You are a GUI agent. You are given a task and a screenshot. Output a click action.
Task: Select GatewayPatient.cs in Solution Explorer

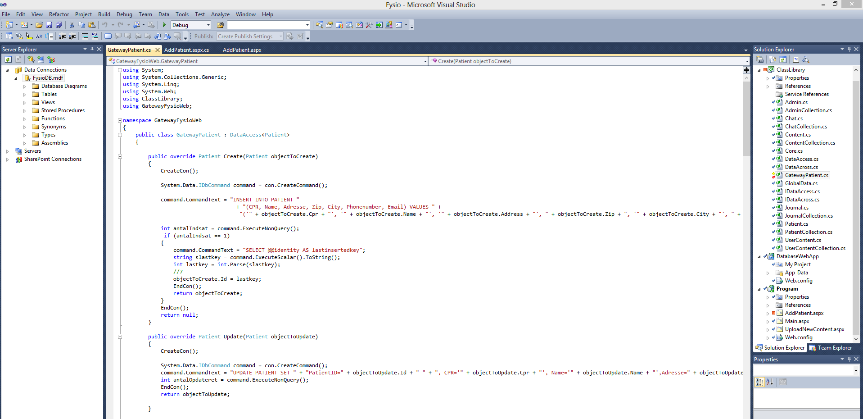[x=806, y=175]
